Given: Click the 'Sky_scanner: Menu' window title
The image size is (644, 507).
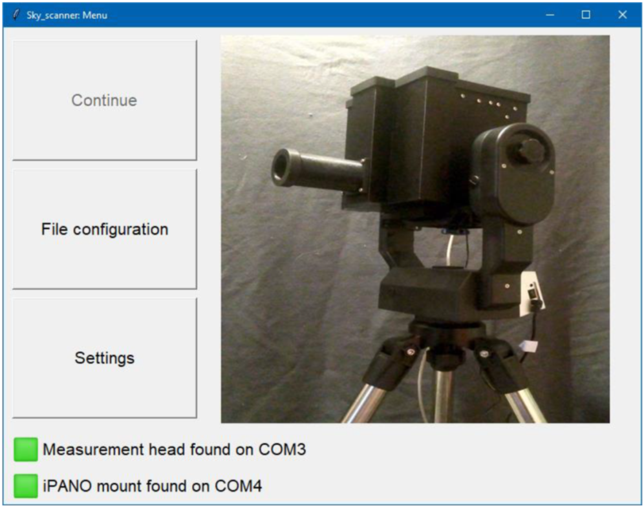Looking at the screenshot, I should 67,15.
